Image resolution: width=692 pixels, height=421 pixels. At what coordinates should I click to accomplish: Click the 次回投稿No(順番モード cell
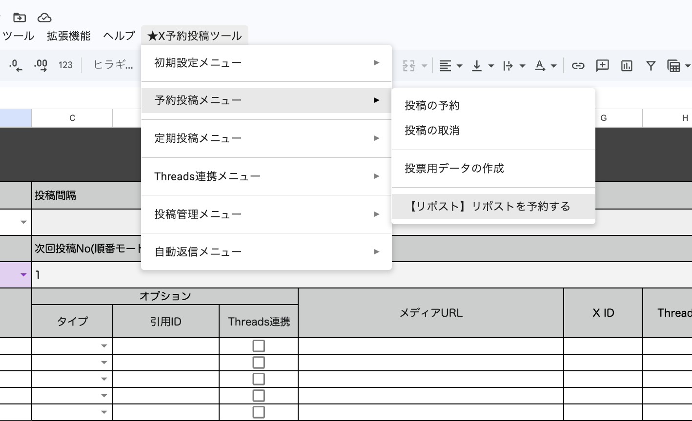pyautogui.click(x=87, y=249)
